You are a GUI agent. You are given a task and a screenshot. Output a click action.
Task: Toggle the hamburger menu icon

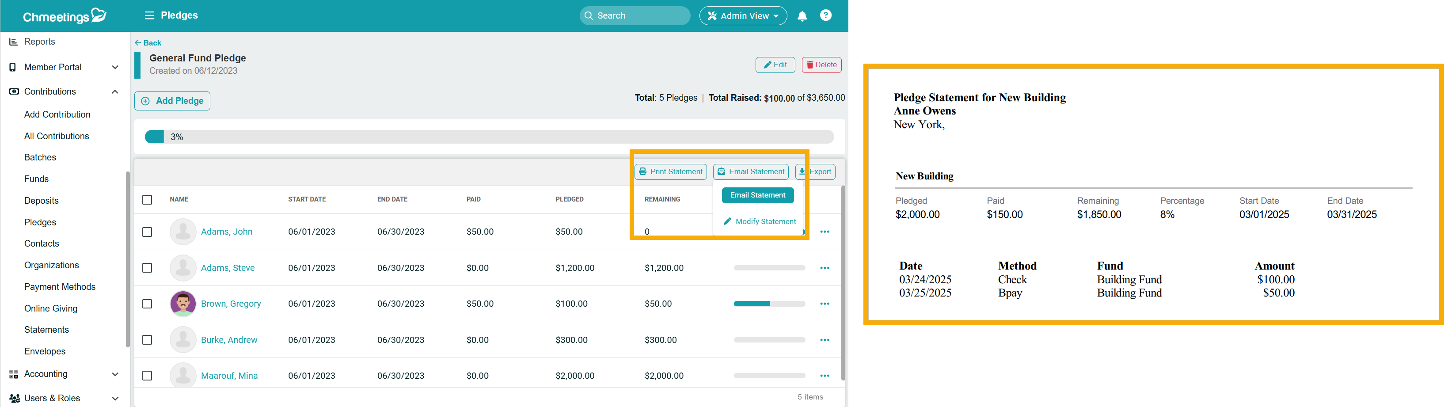click(149, 16)
